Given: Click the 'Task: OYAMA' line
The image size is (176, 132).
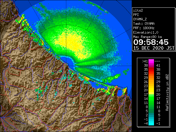Looking at the screenshot, I should tap(144, 24).
